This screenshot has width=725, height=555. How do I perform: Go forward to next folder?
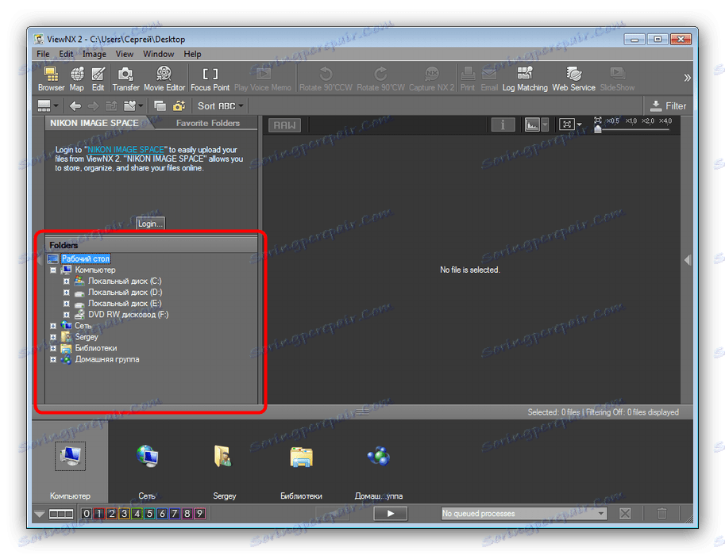pos(94,106)
